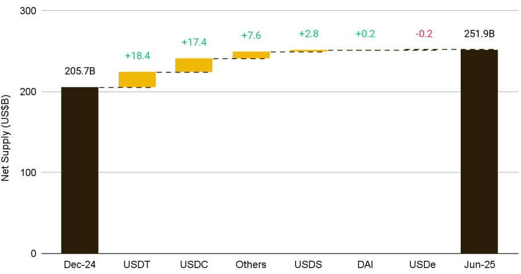This screenshot has width=521, height=274.
Task: Select the yellow USDT bar segment
Action: click(137, 79)
